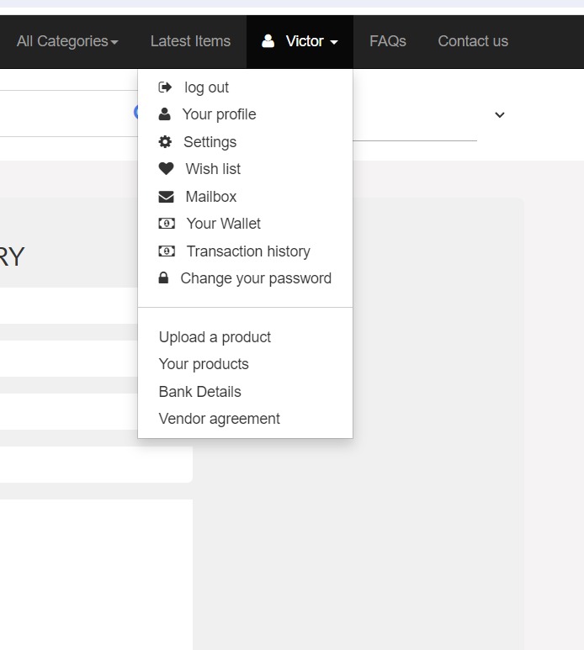Click the Your Wallet money icon
The width and height of the screenshot is (584, 650).
coord(167,224)
